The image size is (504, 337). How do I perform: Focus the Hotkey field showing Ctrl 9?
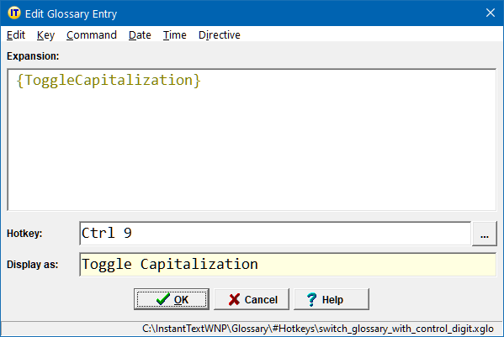[x=275, y=234]
